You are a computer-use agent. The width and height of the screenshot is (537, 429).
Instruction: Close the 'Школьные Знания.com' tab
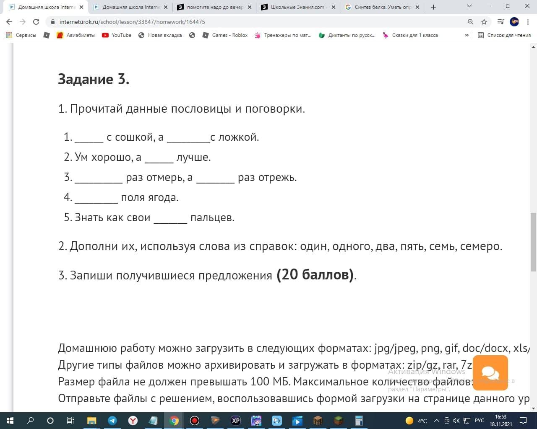334,7
